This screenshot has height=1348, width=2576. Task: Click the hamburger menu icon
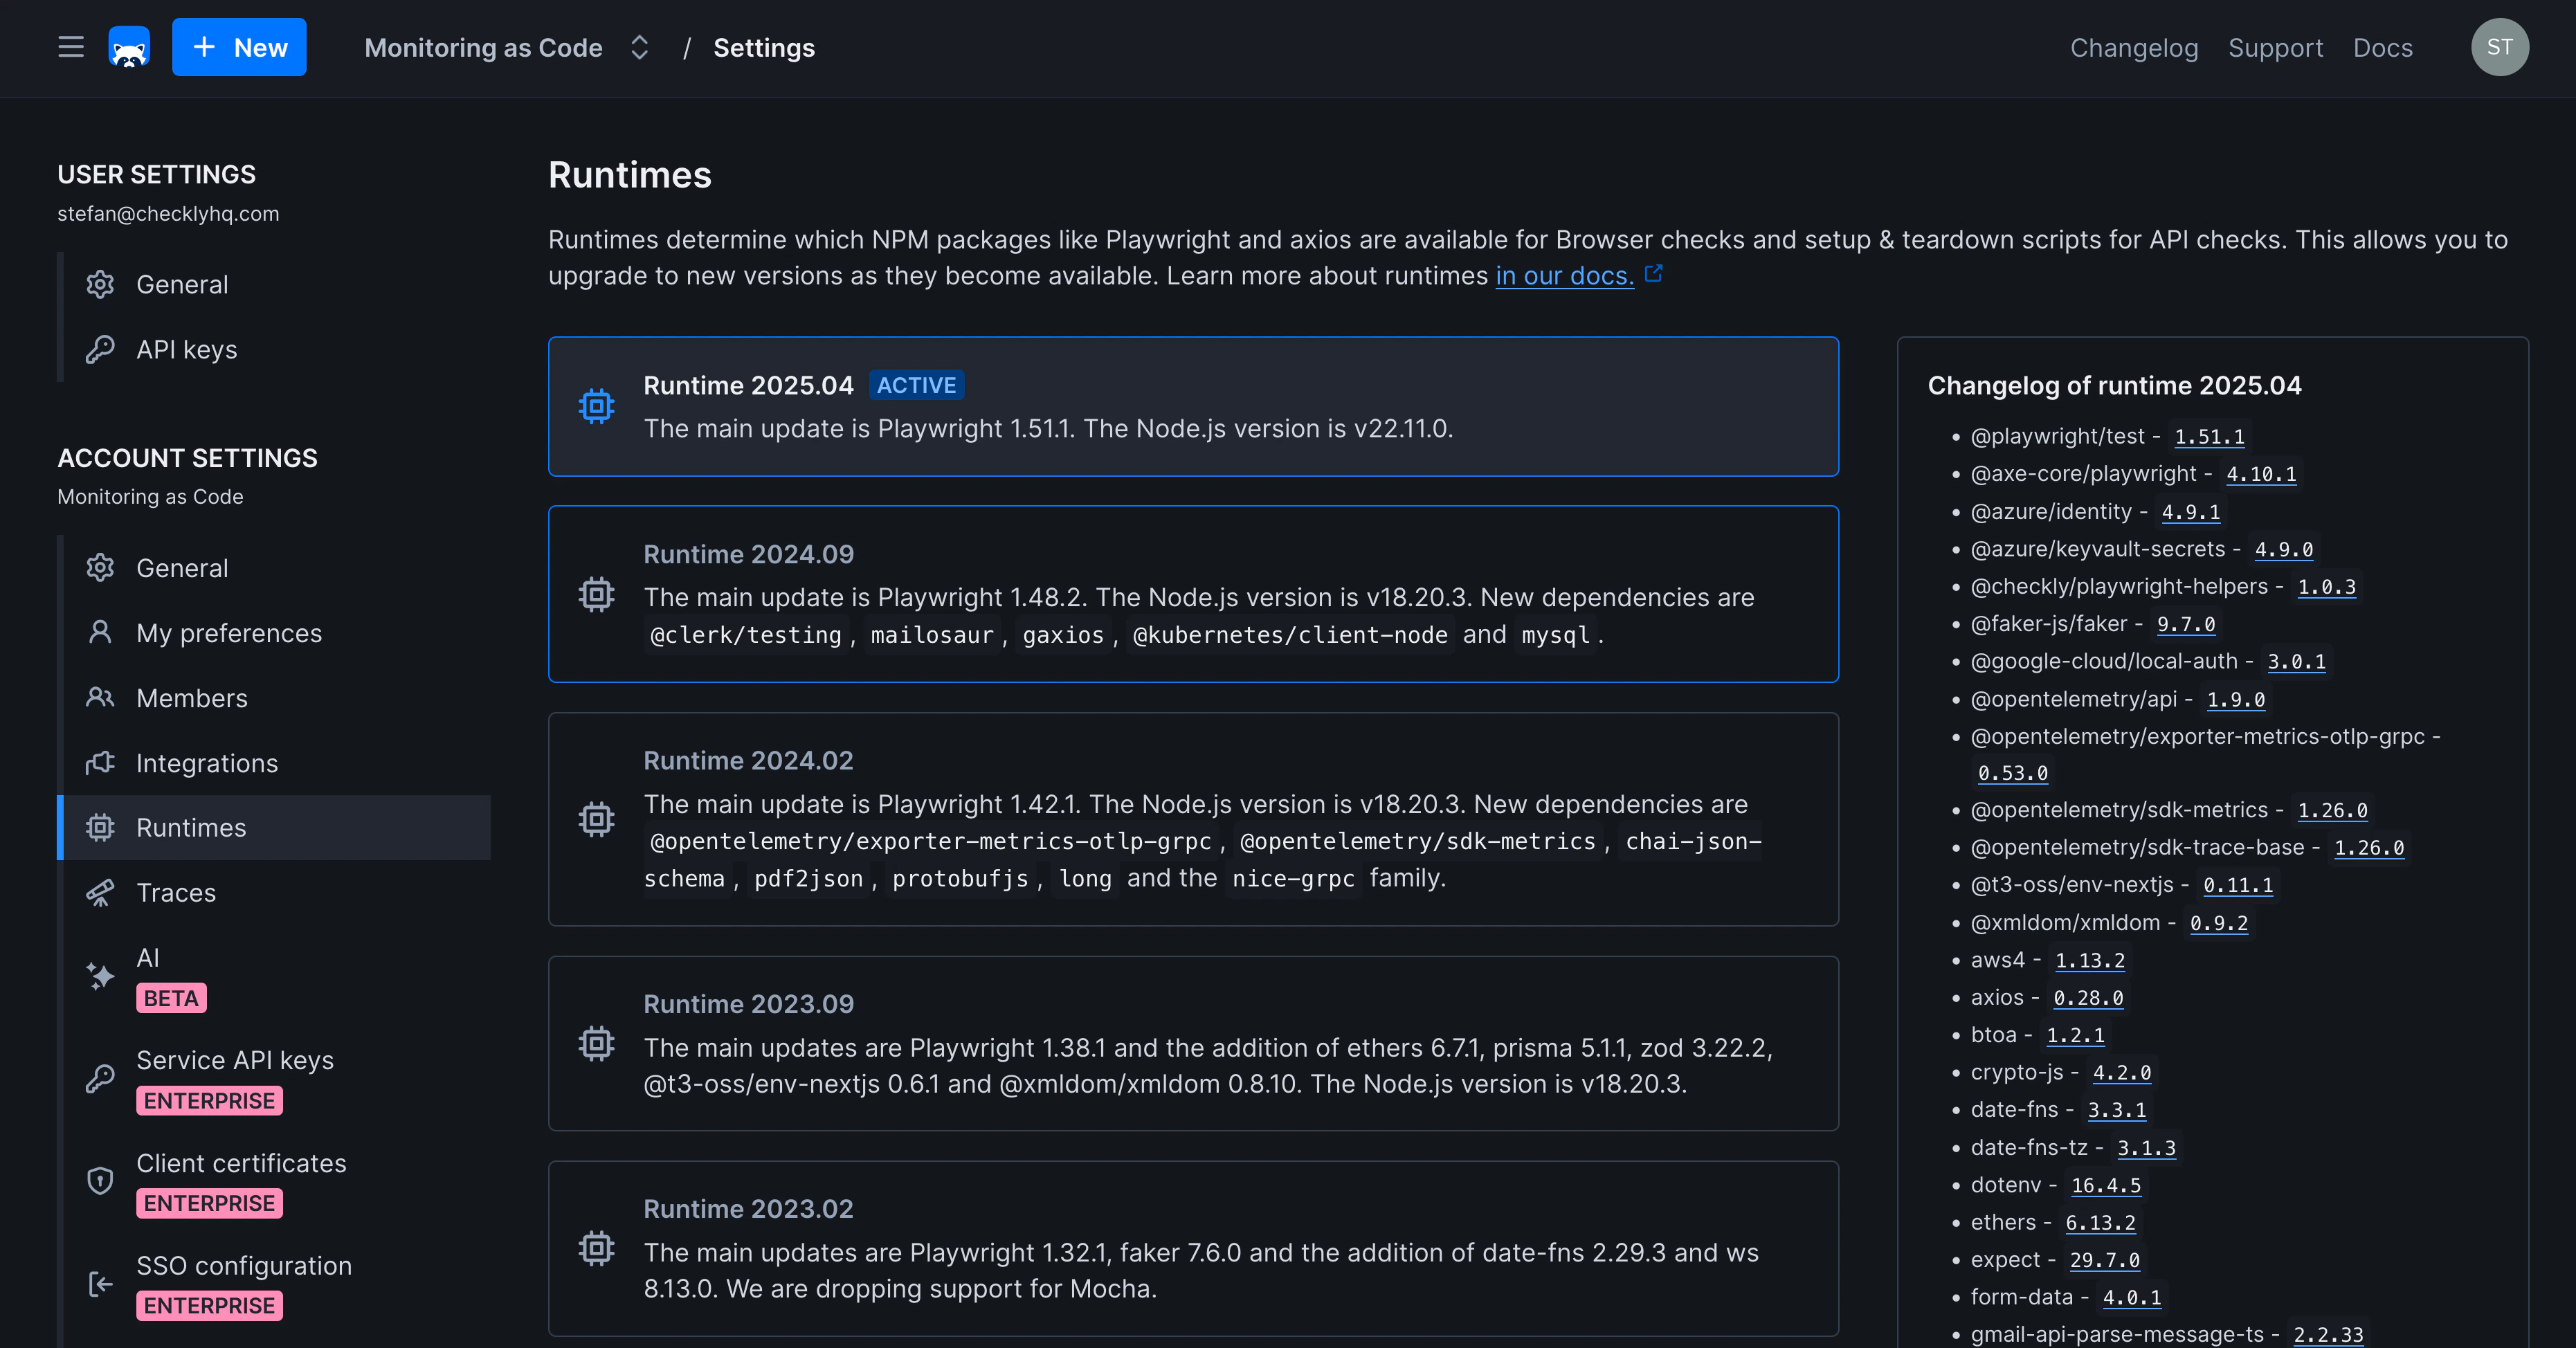pos(70,47)
